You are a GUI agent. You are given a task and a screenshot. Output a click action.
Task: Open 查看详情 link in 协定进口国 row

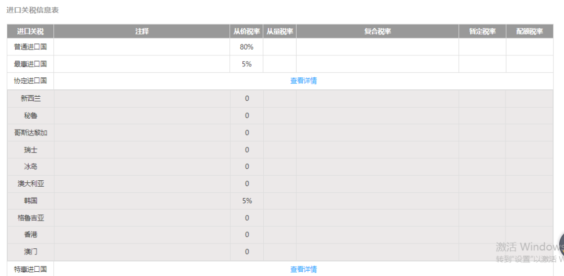[303, 80]
